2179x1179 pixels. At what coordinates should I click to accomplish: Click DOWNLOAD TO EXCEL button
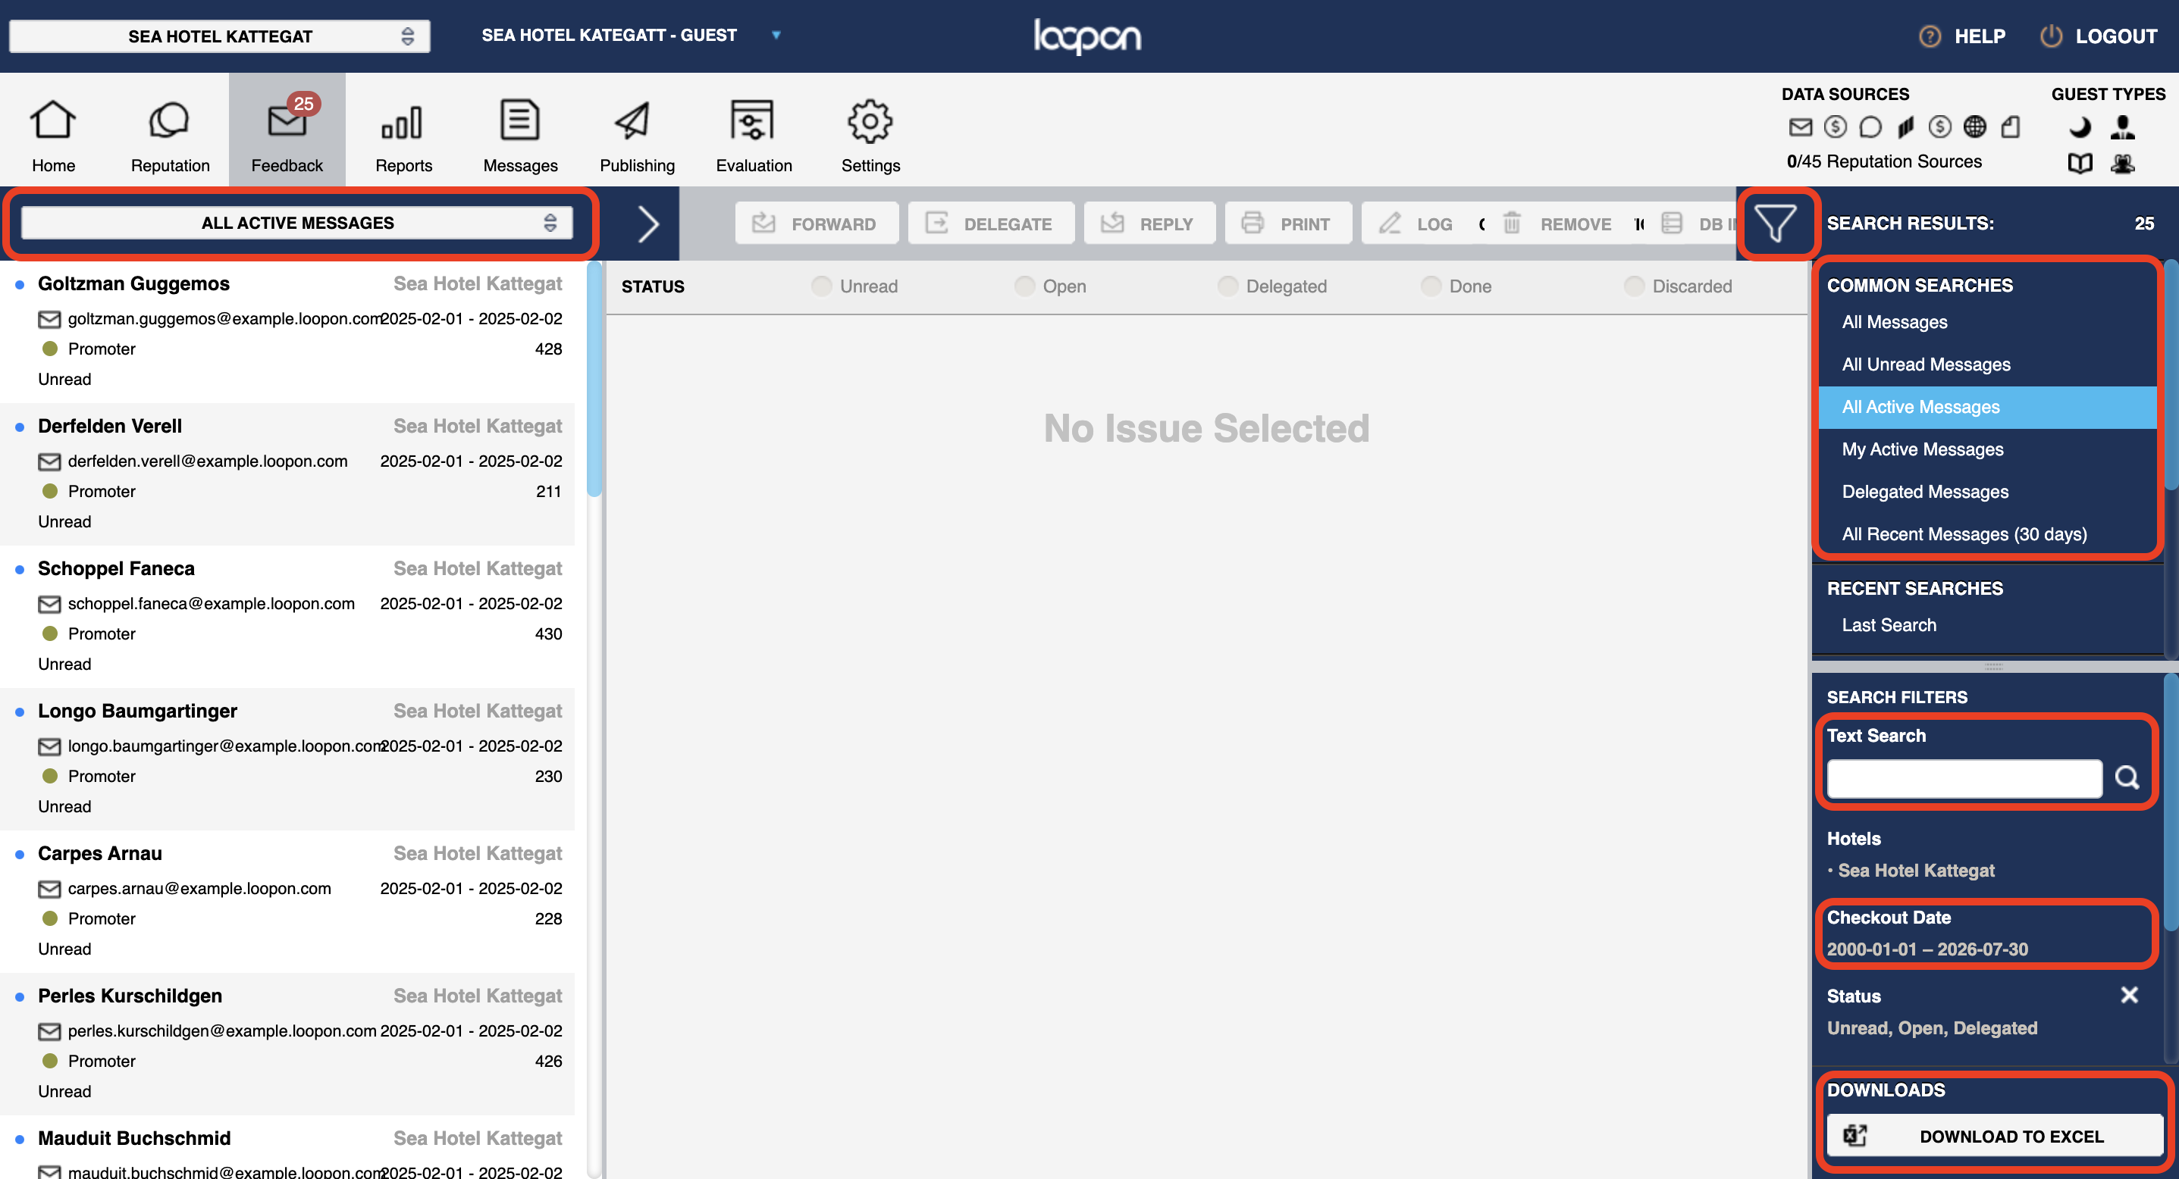click(x=1994, y=1136)
